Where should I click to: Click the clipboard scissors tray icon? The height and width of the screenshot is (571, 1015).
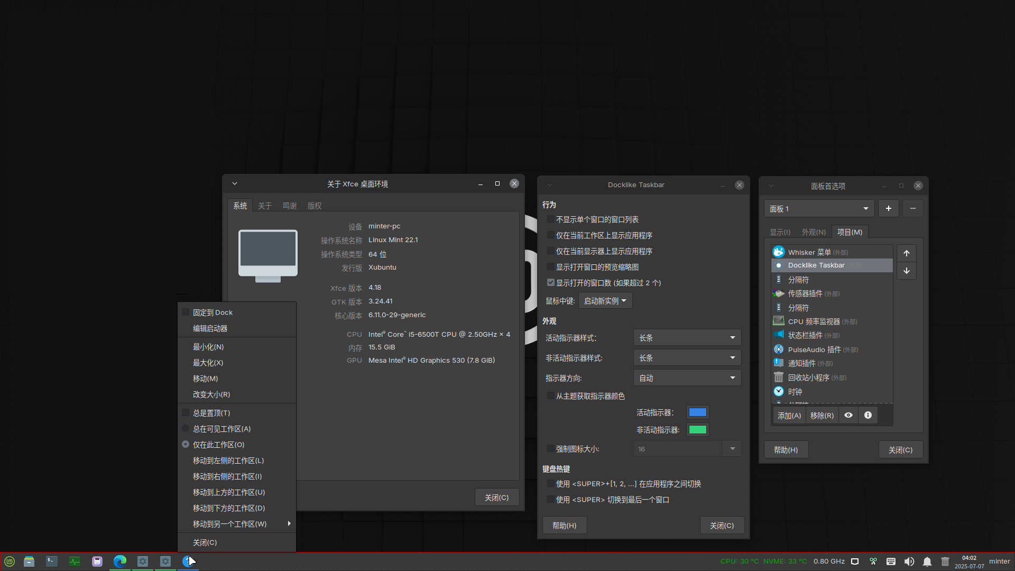tap(873, 561)
